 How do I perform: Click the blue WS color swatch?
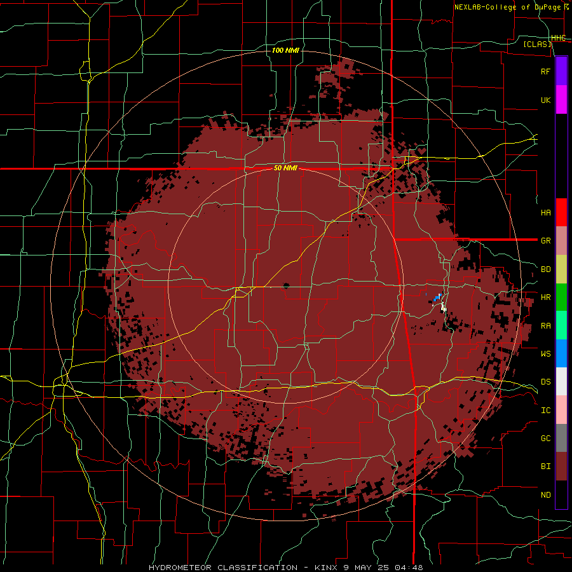tap(561, 353)
